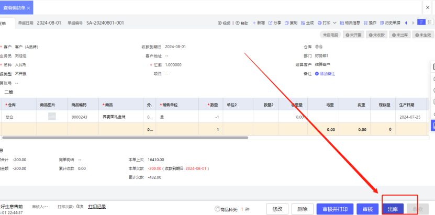The image size is (435, 215).
Task: Expand the 打印 print dropdown arrow
Action: pos(334,23)
